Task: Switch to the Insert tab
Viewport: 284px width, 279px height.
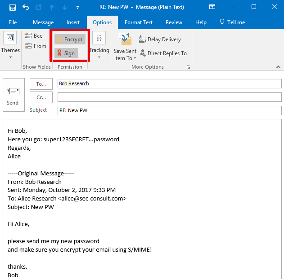Action: tap(73, 22)
